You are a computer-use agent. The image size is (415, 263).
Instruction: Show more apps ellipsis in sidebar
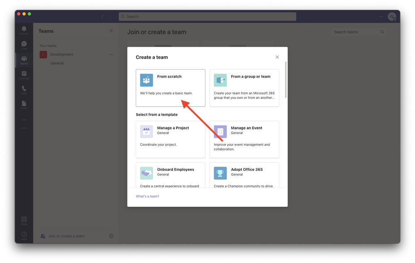click(24, 120)
